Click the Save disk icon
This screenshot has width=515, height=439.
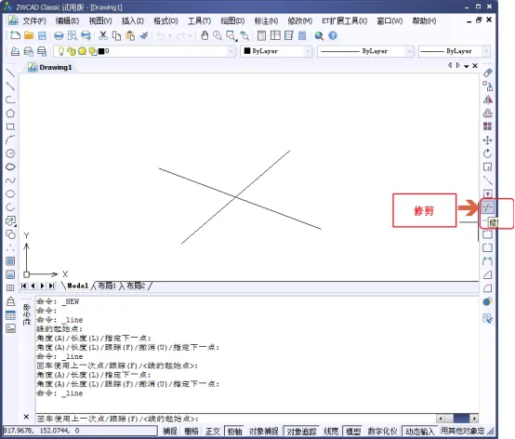pos(42,35)
